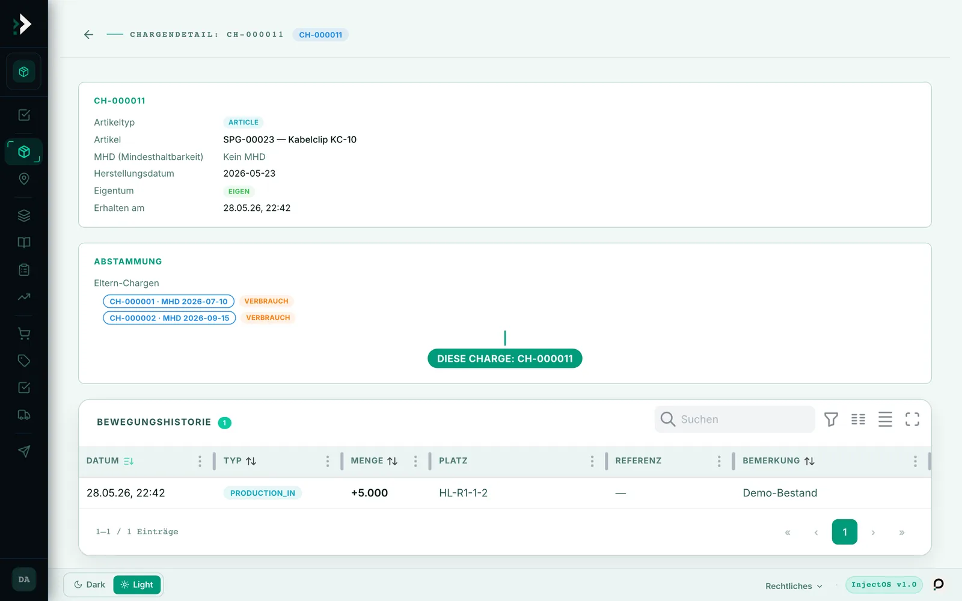Open Datum column options menu
This screenshot has height=601, width=962.
(200, 461)
